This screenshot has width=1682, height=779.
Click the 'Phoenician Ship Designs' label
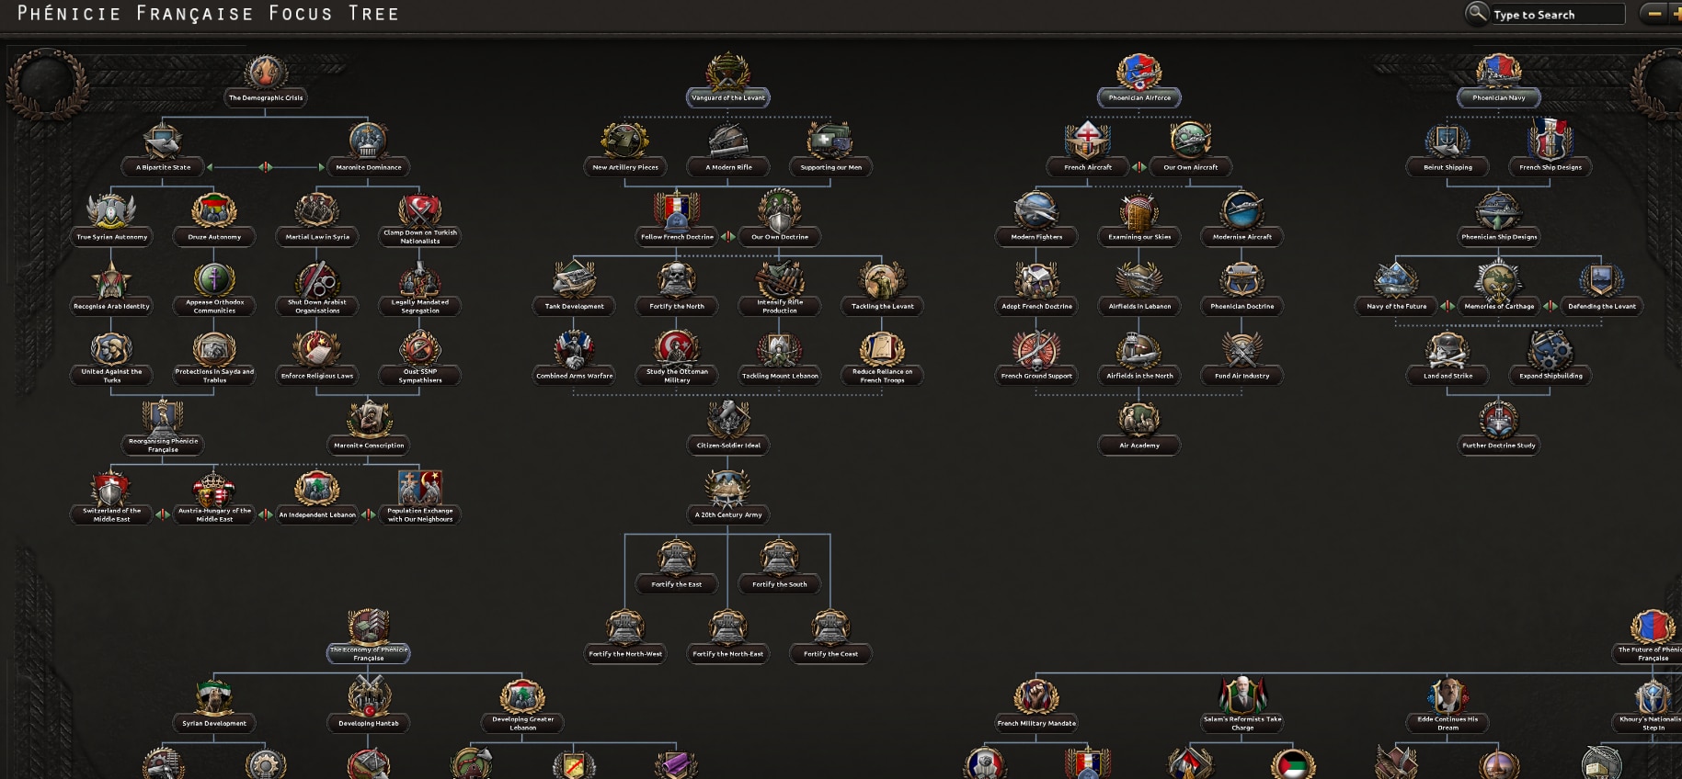pos(1499,237)
